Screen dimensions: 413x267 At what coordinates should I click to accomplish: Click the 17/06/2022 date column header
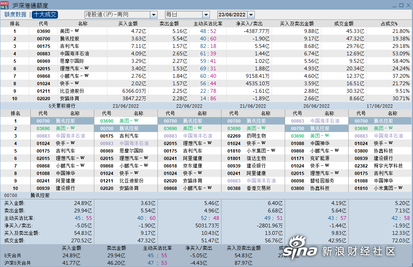(380, 106)
